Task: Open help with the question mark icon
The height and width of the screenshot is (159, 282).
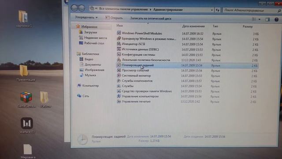Action: pos(276,19)
